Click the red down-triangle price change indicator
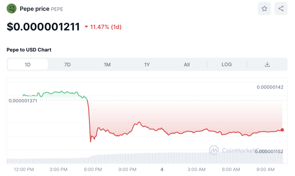The image size is (295, 176). click(86, 27)
